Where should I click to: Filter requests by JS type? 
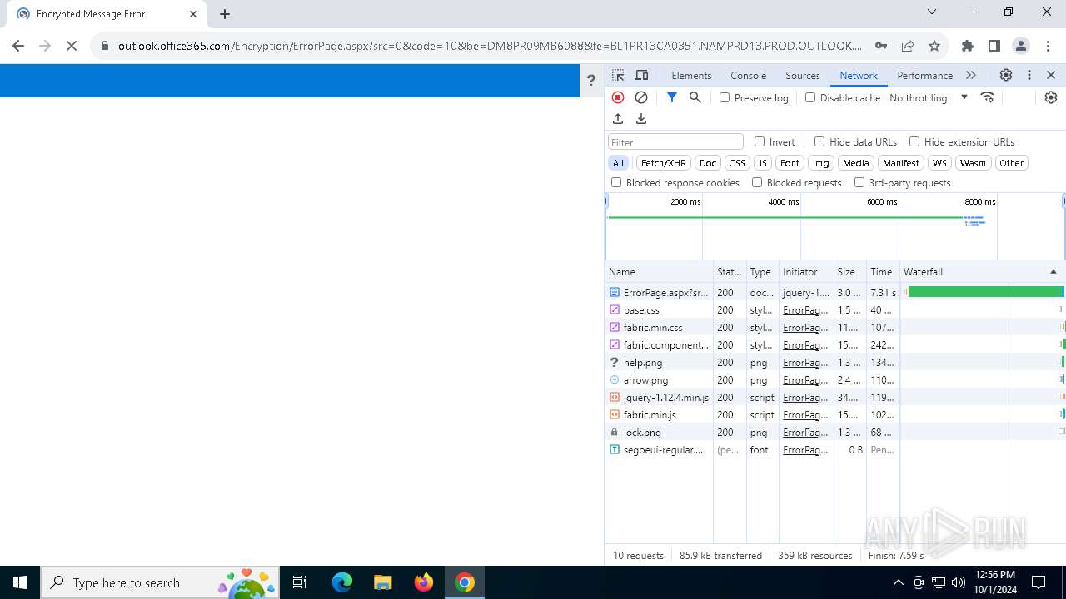pos(763,163)
